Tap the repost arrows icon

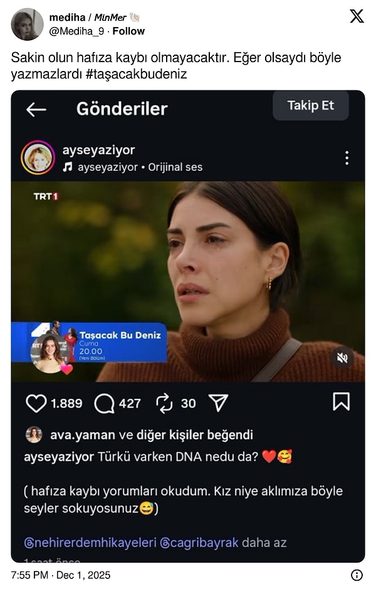pyautogui.click(x=164, y=403)
